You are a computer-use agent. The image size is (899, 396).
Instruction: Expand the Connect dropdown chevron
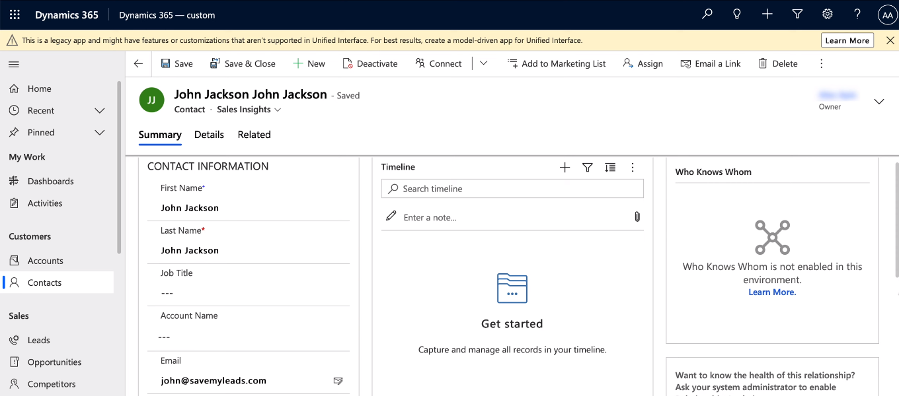(483, 63)
